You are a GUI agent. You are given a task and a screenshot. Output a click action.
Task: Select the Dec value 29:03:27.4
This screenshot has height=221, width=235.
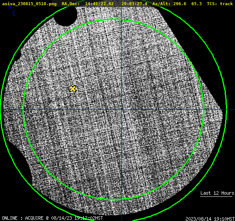coord(134,3)
